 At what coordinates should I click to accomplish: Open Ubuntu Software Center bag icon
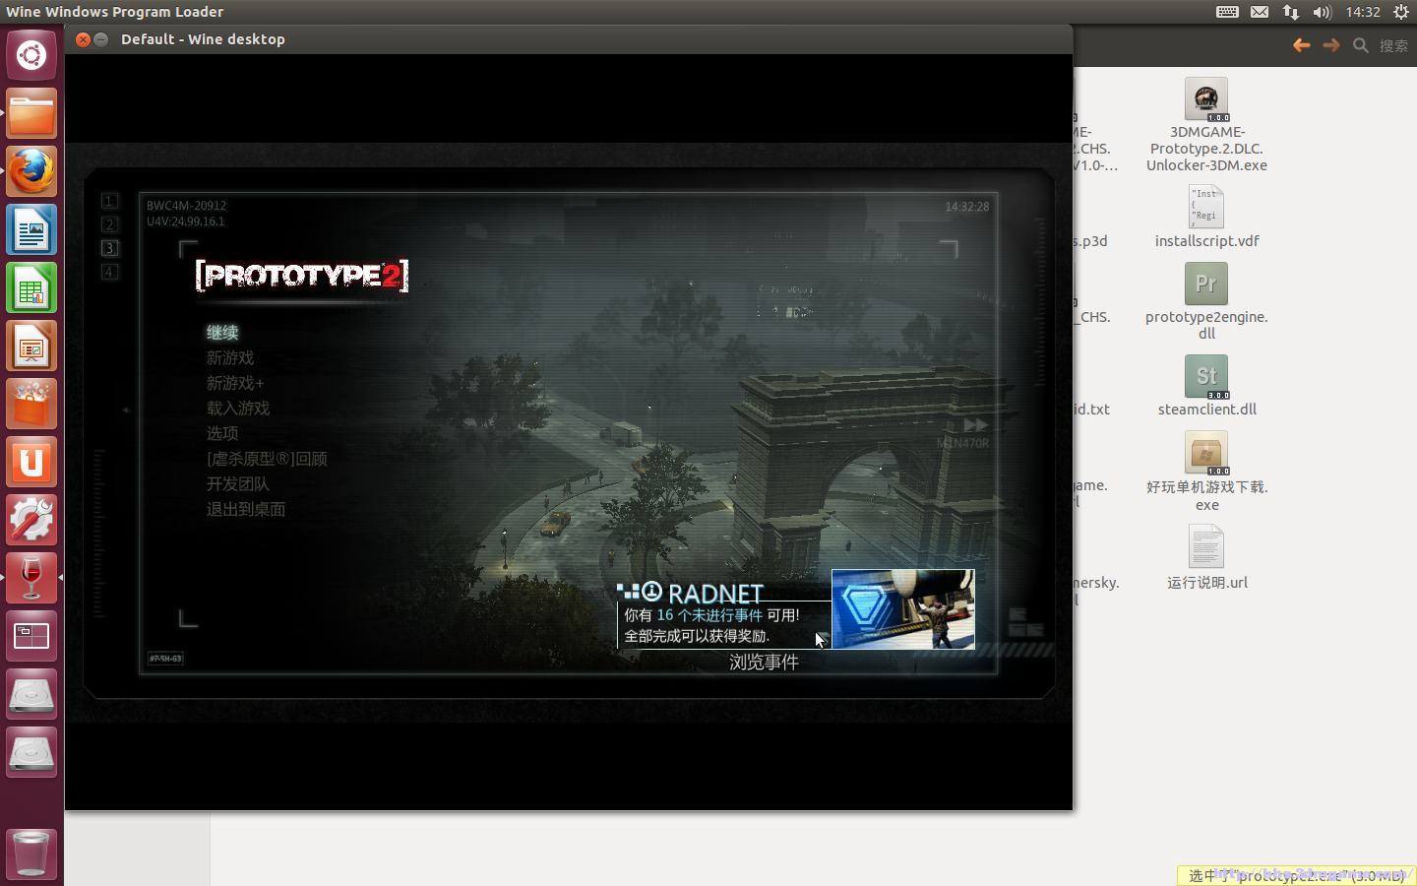[31, 404]
